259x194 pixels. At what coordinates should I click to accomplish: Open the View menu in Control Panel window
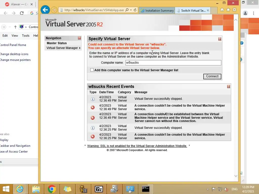(x=15, y=35)
